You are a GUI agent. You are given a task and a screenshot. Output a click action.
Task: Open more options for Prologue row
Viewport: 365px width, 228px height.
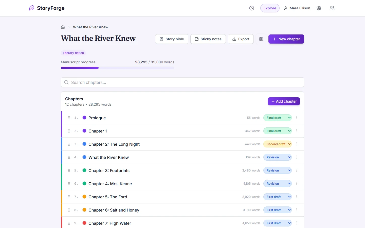(297, 118)
